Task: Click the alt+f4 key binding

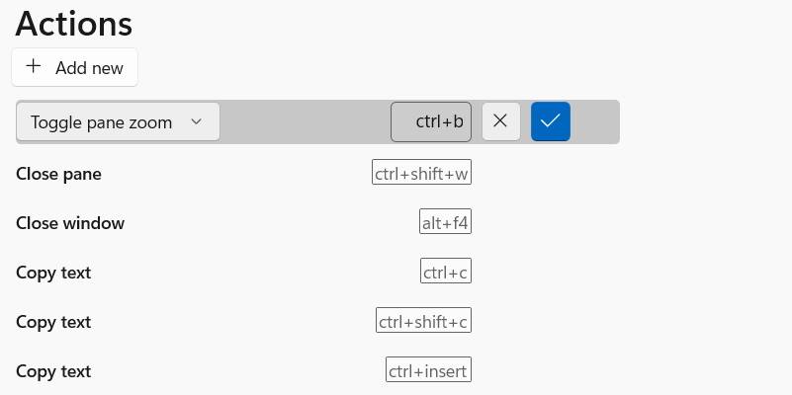Action: pos(445,222)
